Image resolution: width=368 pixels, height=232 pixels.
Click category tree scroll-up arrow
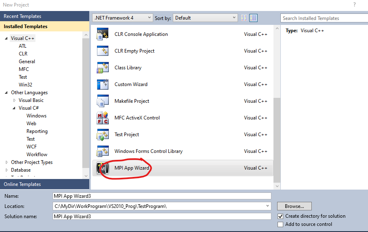[86, 35]
